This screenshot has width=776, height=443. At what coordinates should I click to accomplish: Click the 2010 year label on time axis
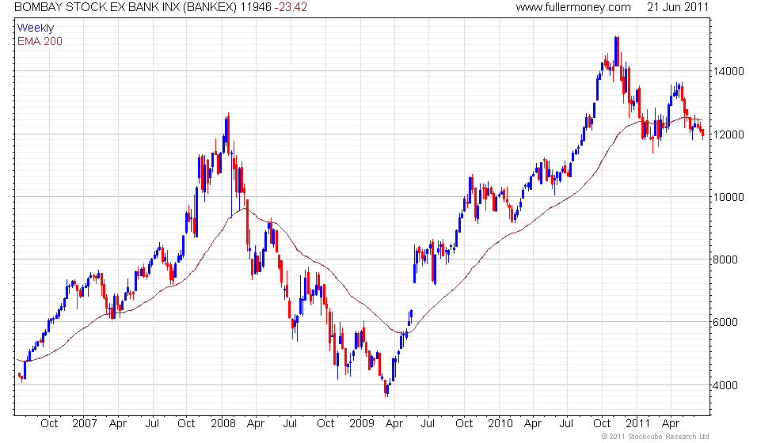[500, 424]
